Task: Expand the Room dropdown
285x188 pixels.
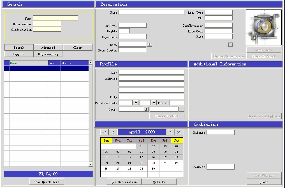Action: click(149, 44)
